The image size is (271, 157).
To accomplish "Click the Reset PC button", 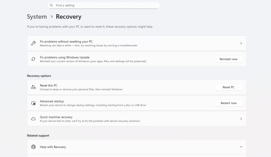I will click(x=228, y=87).
